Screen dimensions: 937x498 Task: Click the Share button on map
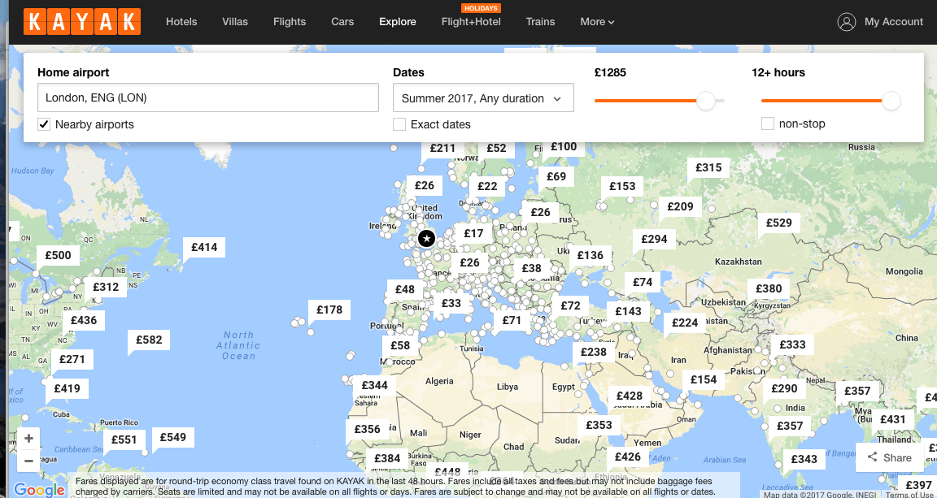click(889, 457)
